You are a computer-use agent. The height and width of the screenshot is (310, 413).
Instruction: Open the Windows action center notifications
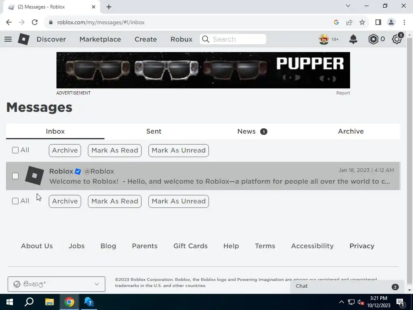[400, 302]
